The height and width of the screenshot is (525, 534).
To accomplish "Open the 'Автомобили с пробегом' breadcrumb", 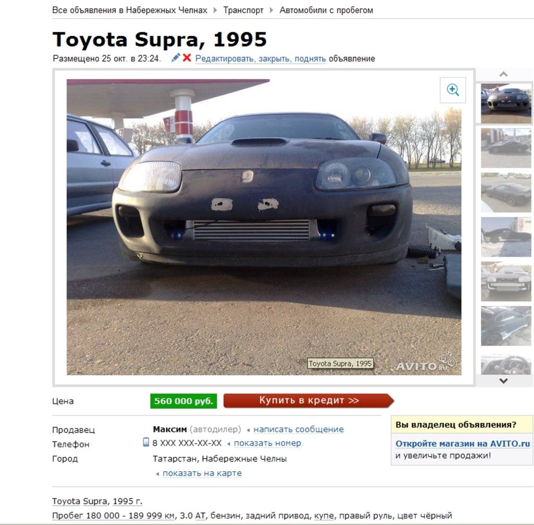I will (x=326, y=10).
